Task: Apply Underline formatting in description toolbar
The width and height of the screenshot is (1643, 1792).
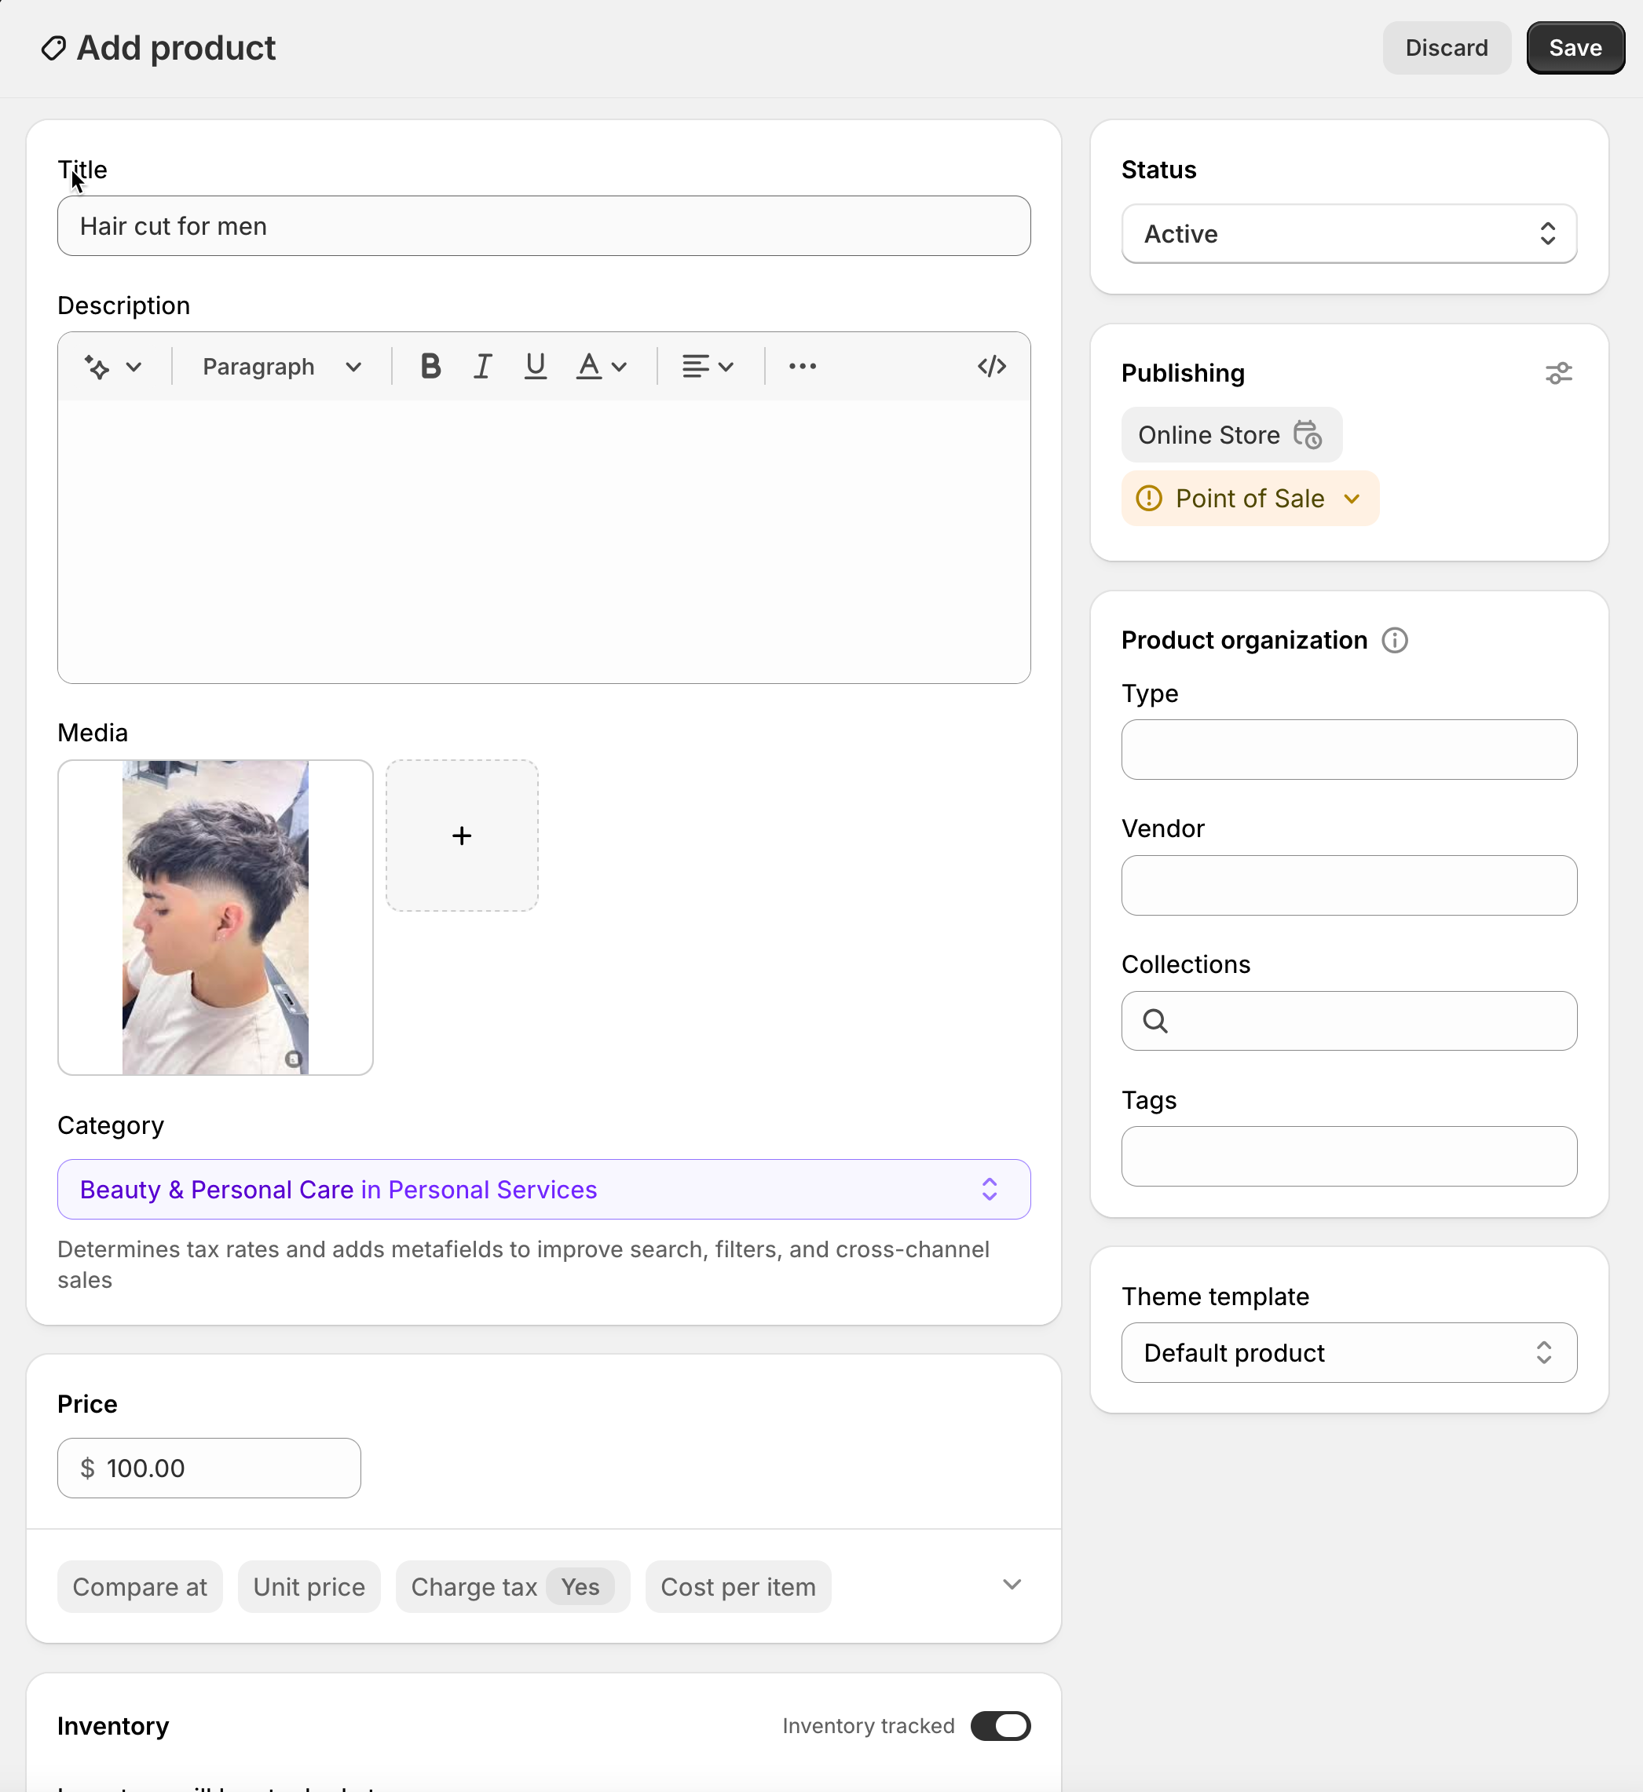Action: (535, 366)
